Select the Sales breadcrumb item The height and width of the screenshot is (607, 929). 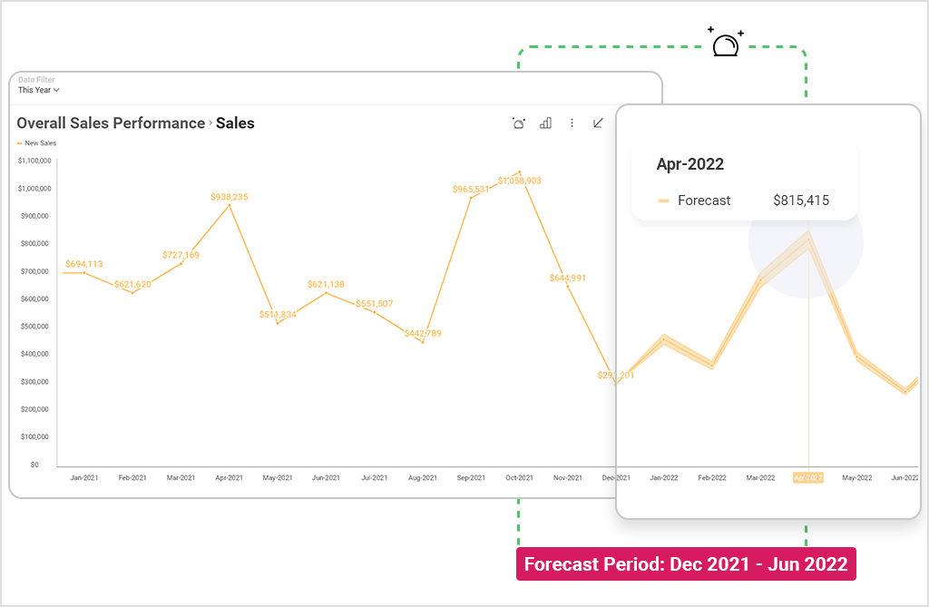point(235,123)
